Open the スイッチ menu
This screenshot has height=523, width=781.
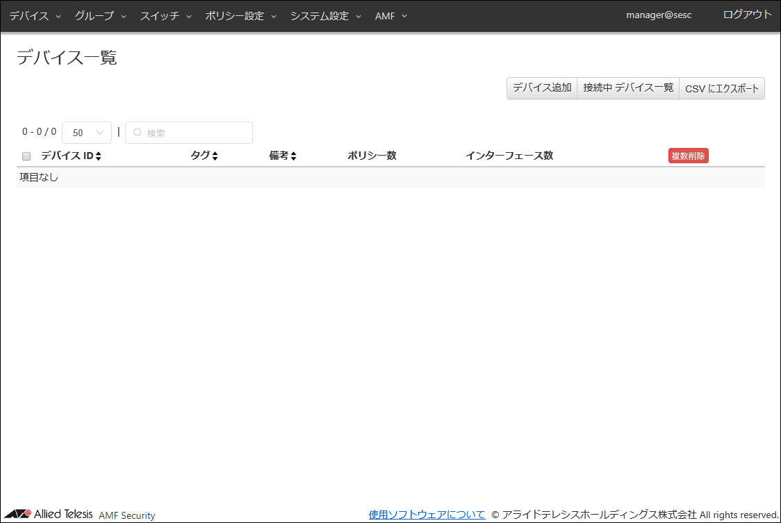(x=166, y=16)
